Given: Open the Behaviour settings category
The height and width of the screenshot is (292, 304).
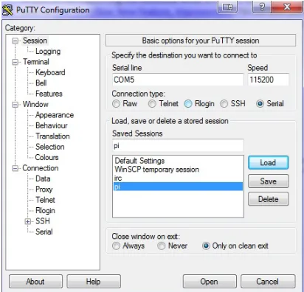Looking at the screenshot, I should coord(52,125).
